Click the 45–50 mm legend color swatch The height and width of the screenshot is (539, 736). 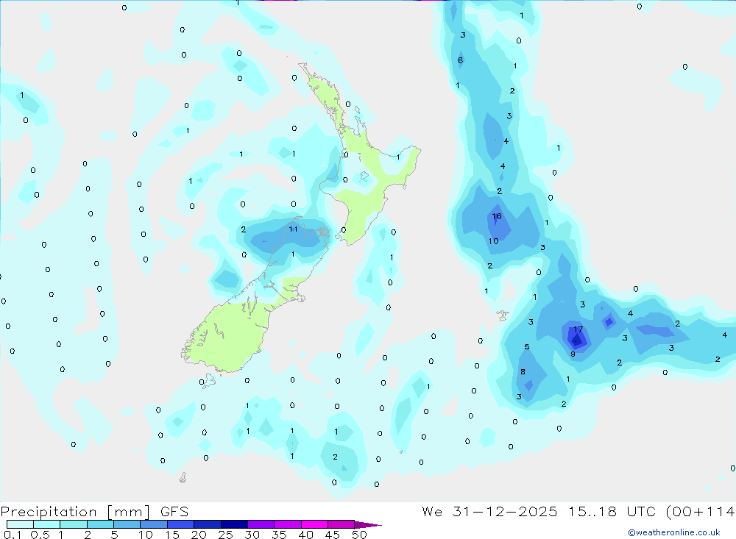[x=342, y=524]
